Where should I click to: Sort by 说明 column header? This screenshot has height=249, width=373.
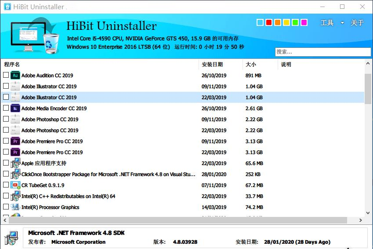tap(286, 65)
